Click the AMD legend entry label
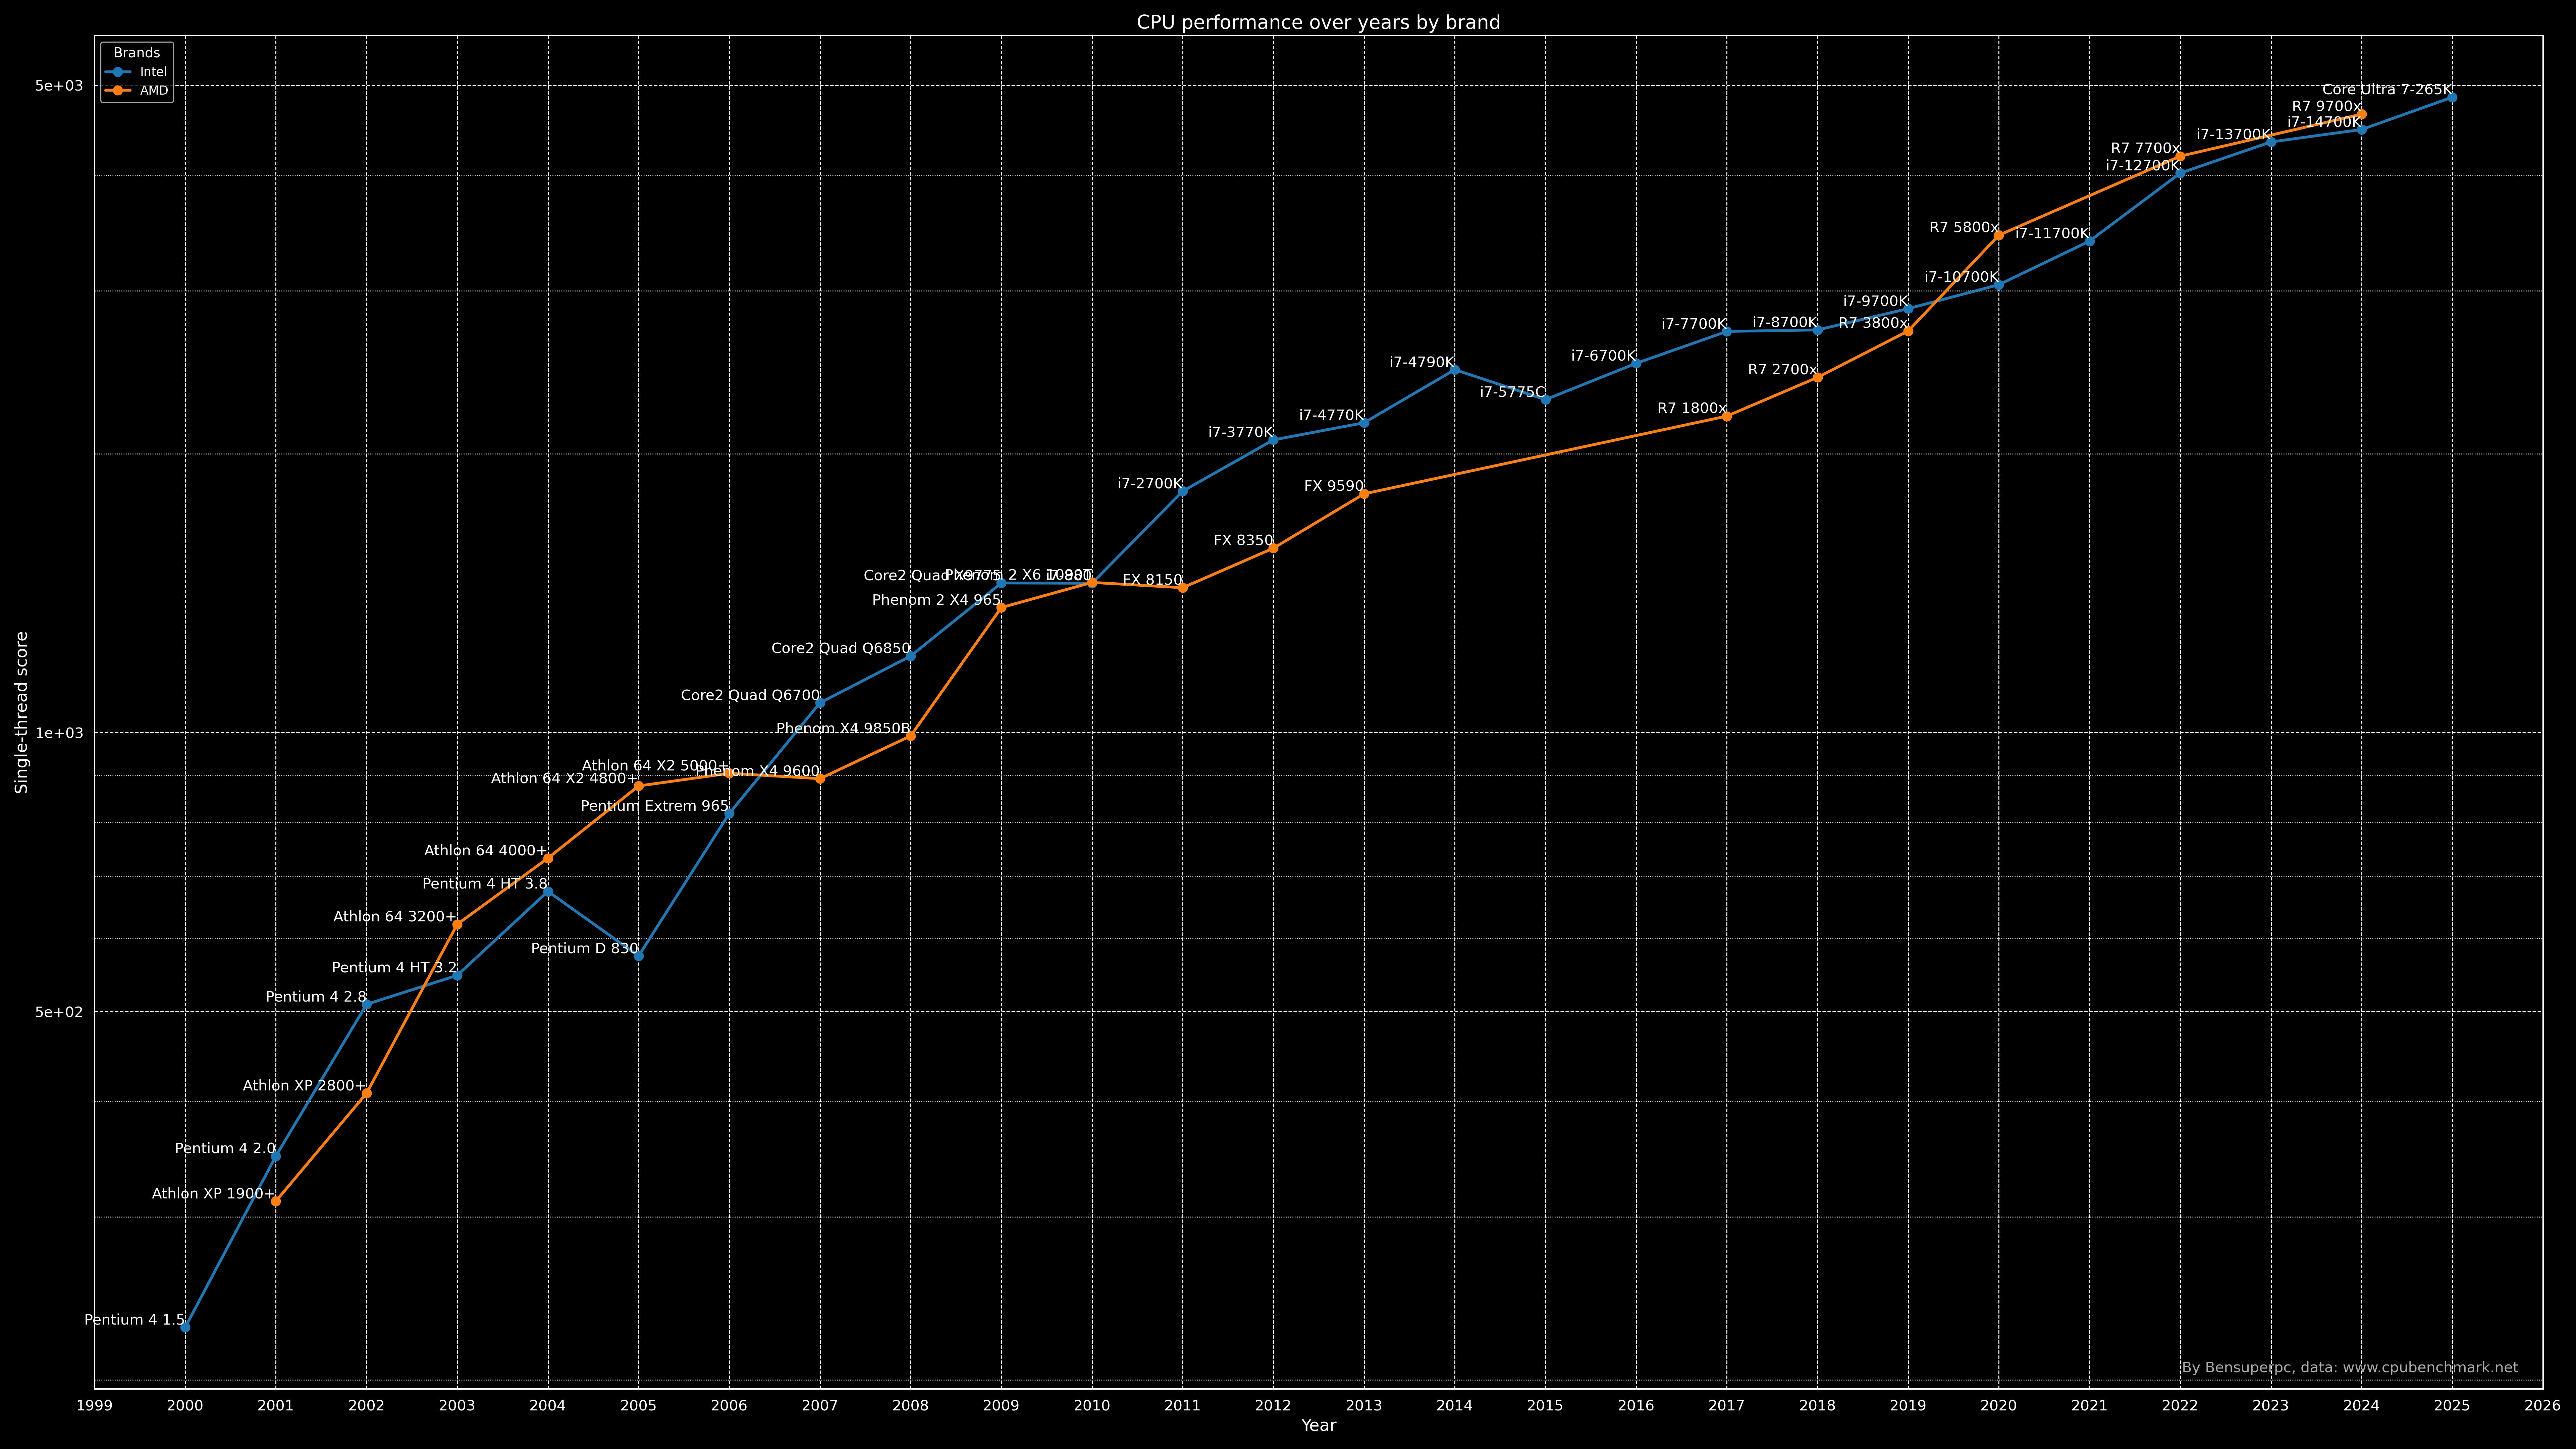This screenshot has width=2576, height=1449. (154, 91)
